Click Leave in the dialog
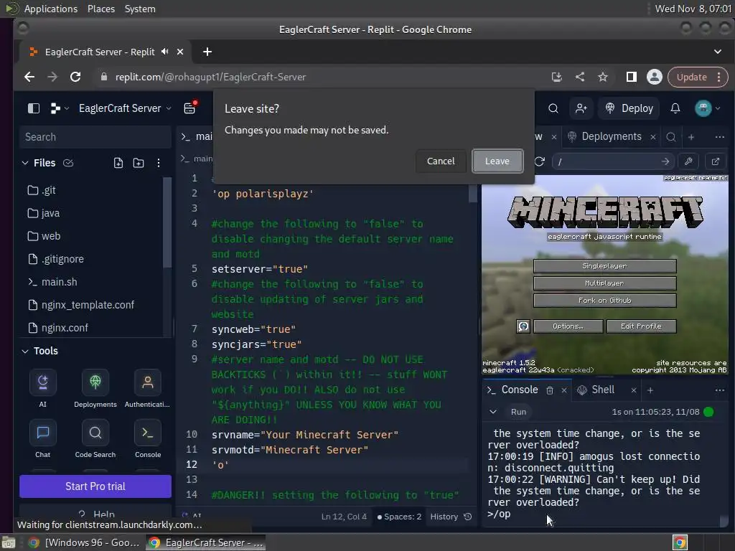The height and width of the screenshot is (551, 735). pyautogui.click(x=497, y=161)
